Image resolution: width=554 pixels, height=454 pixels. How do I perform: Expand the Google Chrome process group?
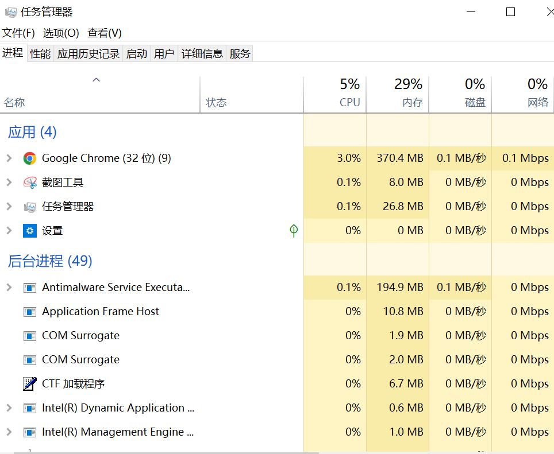(x=9, y=158)
